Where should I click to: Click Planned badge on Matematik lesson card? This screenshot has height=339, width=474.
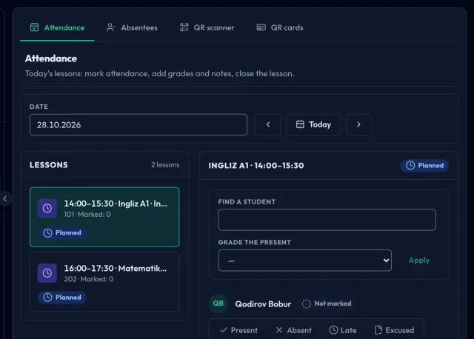(62, 298)
